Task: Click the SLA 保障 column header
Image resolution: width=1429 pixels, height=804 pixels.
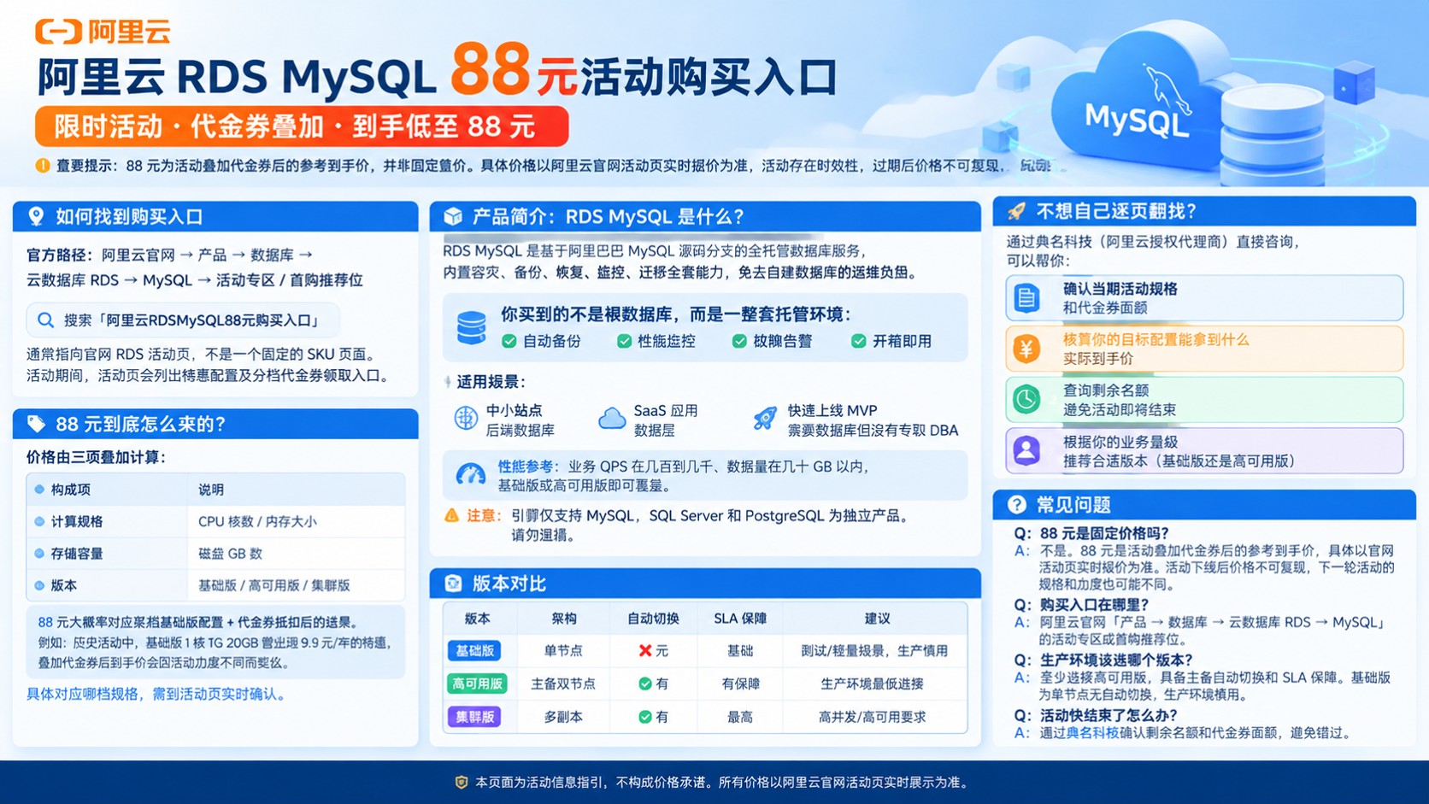Action: click(740, 619)
